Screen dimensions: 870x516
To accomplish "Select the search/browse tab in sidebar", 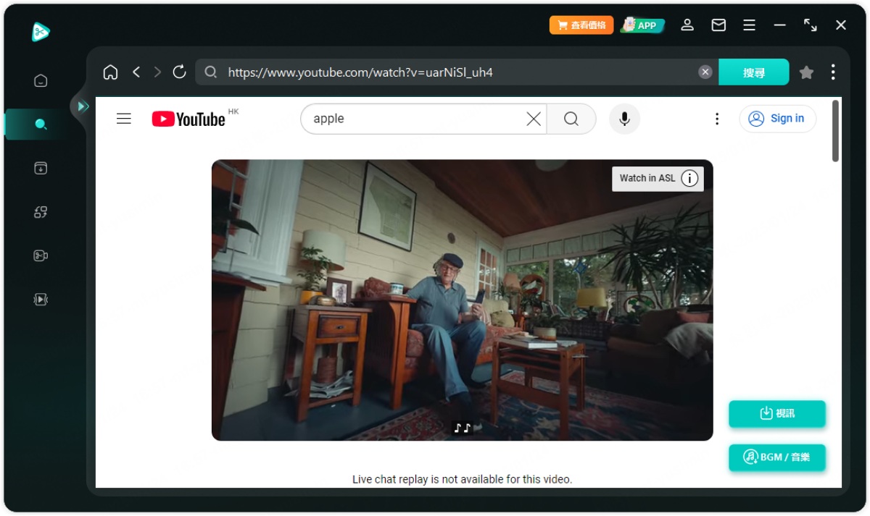I will click(x=41, y=124).
